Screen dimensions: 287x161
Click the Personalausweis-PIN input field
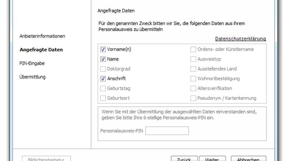click(x=167, y=131)
